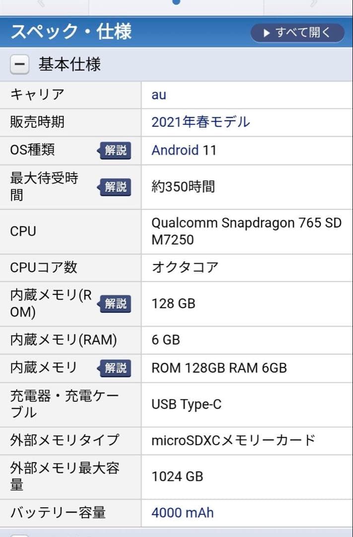Screen dimensions: 353x537
Task: Select the 解説 icon for 内蔵メモリ(ROM)
Action: pos(116,304)
